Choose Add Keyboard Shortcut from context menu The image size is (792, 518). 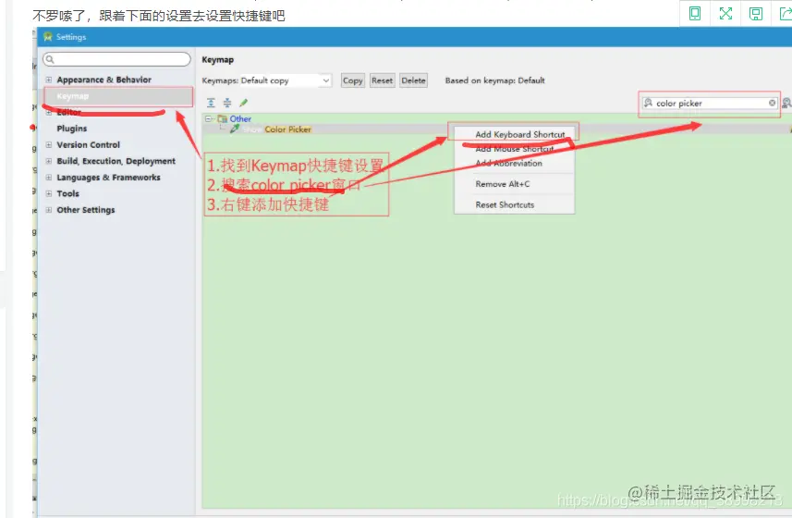coord(519,134)
